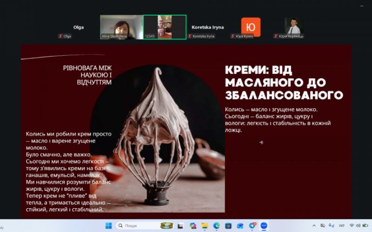This screenshot has width=372, height=232.
Task: Open the Wi-Fi network tray icon
Action: (352, 226)
